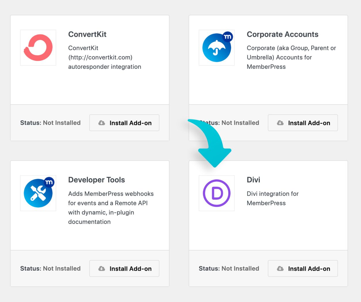Click the Developer Tools wrench icon
This screenshot has height=302, width=361.
[x=38, y=193]
